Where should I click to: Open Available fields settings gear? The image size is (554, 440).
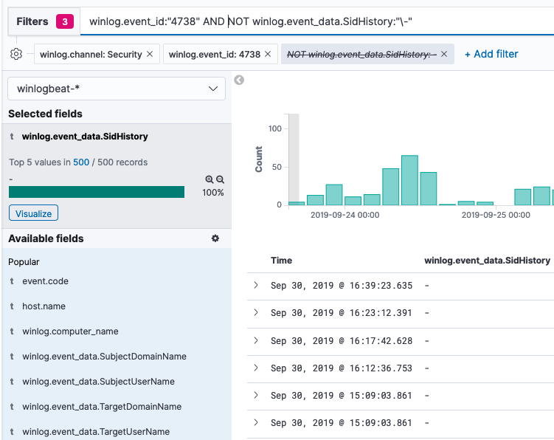pyautogui.click(x=215, y=238)
